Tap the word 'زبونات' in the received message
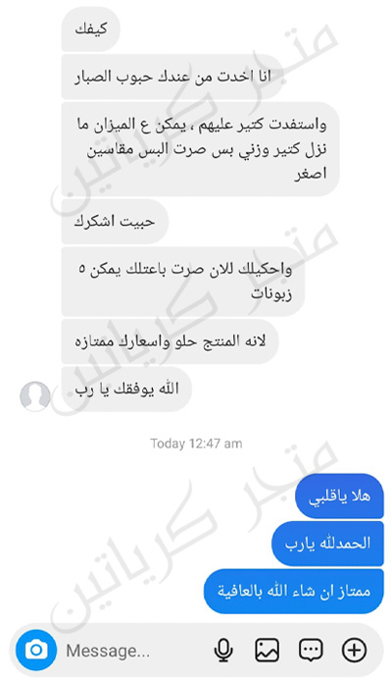Screen dimensions: 392x679 (271, 294)
